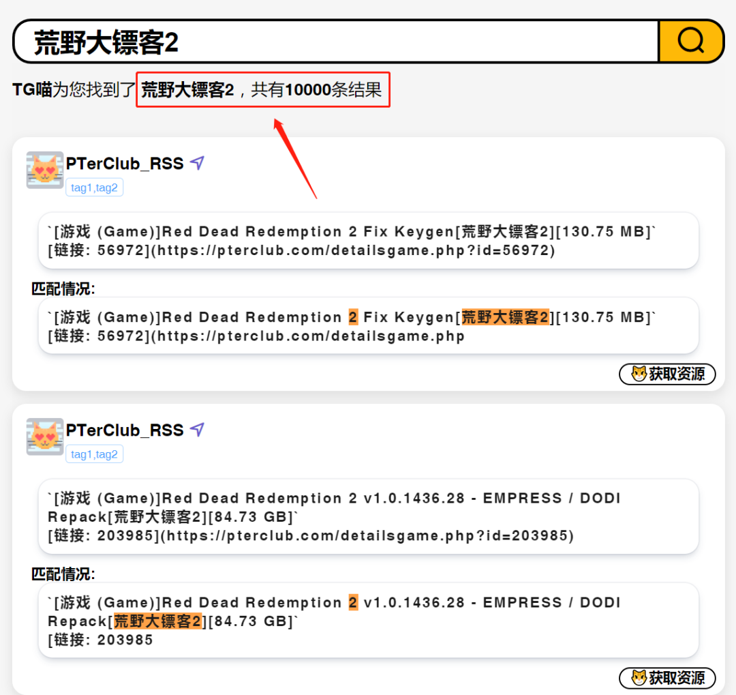Click 获取资源 button for Fix Keygen result
This screenshot has width=736, height=695.
[667, 374]
